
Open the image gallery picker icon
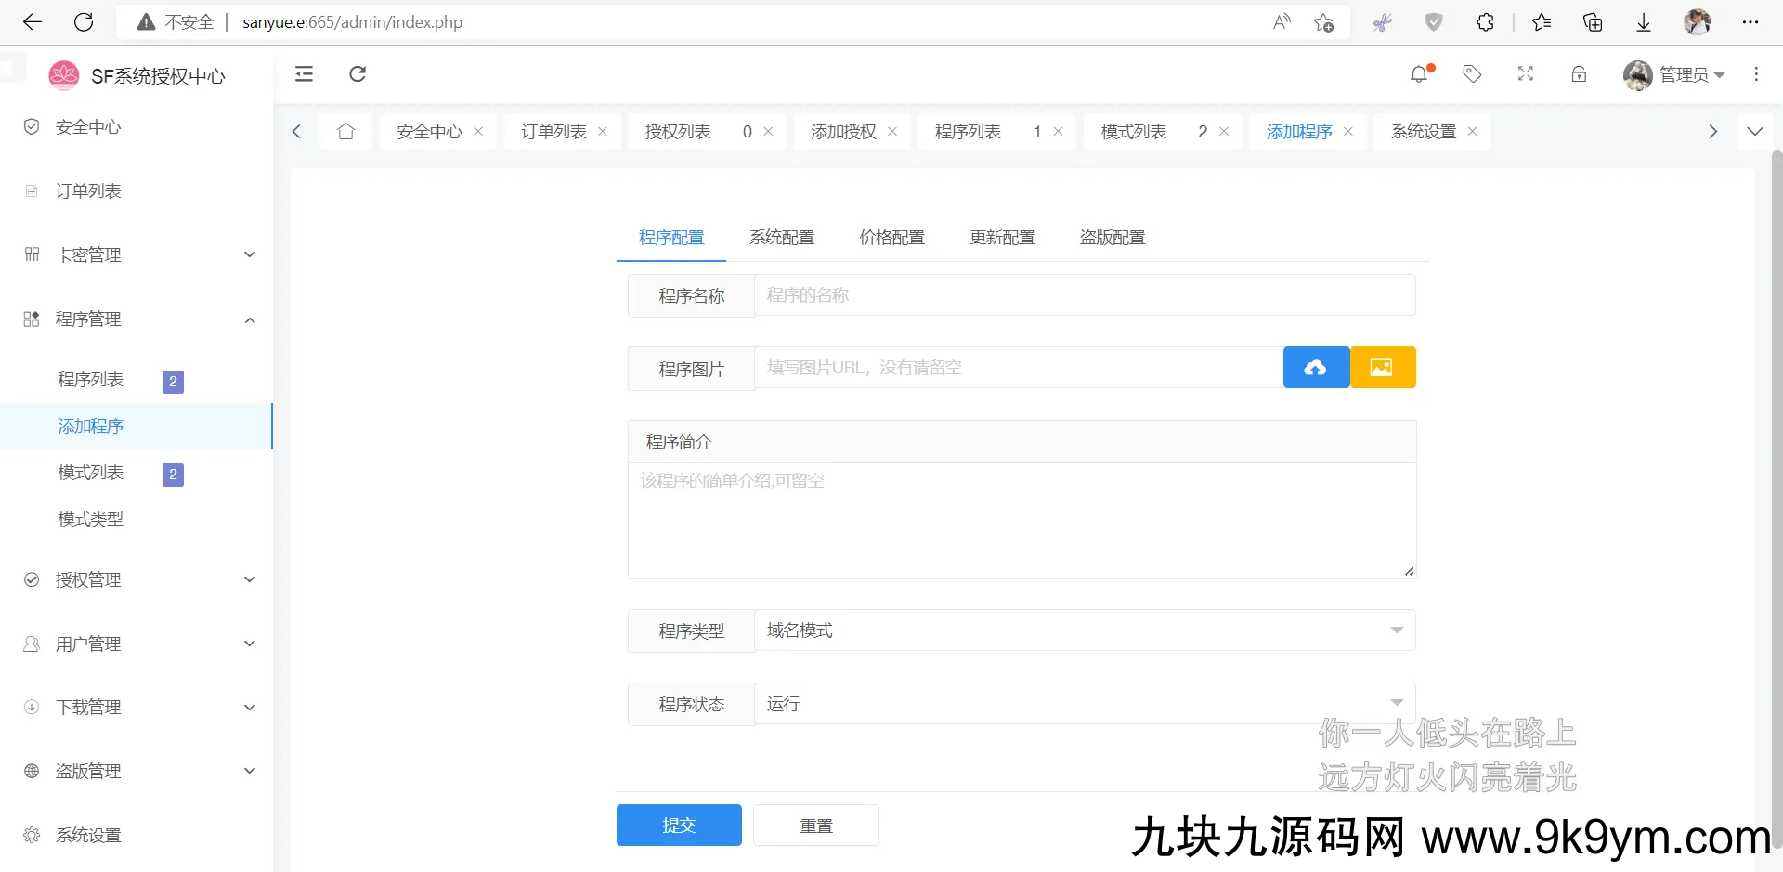pos(1383,367)
